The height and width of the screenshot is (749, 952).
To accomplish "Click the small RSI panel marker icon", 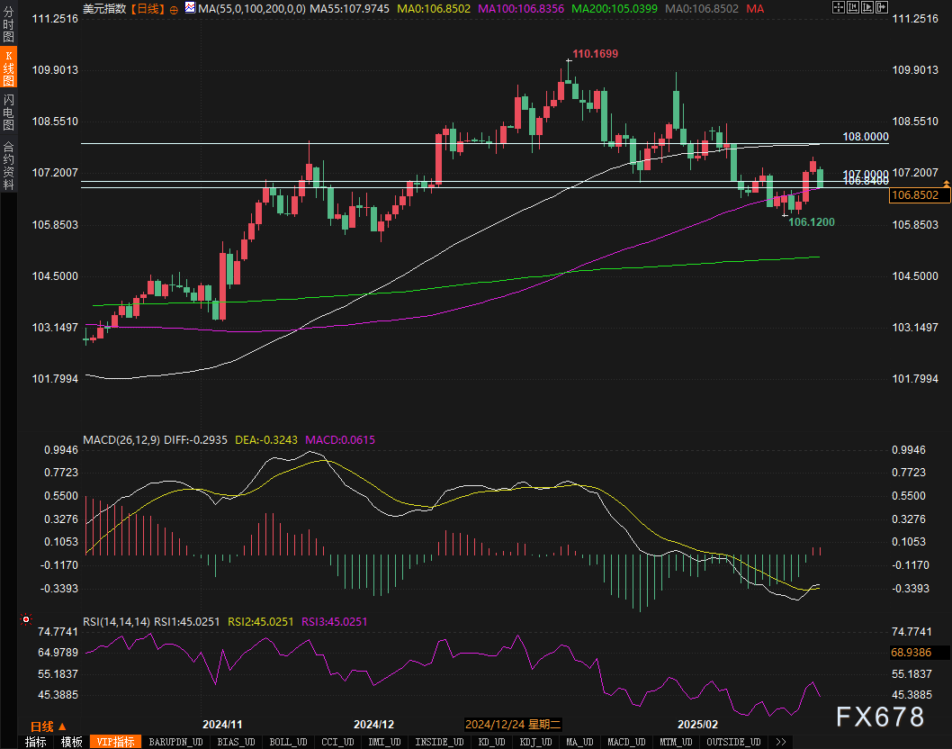I will [26, 620].
